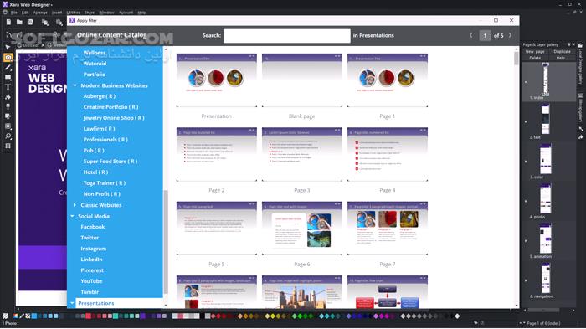586x329 pixels.
Task: Expand the Classic Websites category
Action: click(x=75, y=205)
